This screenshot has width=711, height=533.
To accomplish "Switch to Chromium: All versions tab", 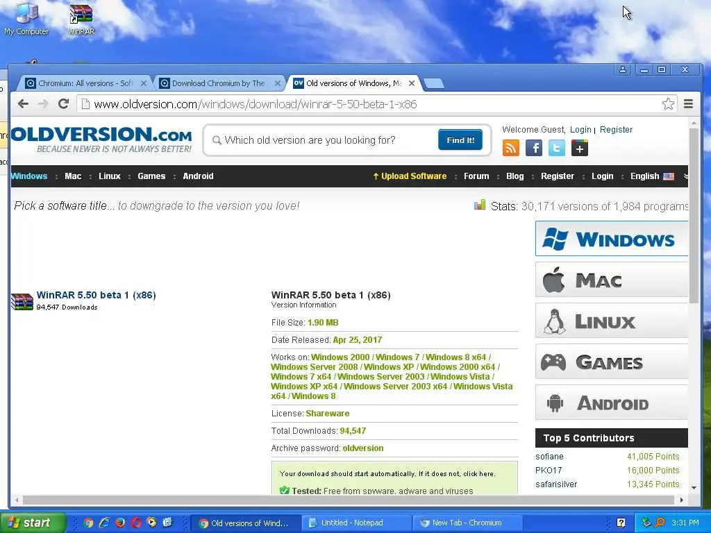I will [84, 83].
